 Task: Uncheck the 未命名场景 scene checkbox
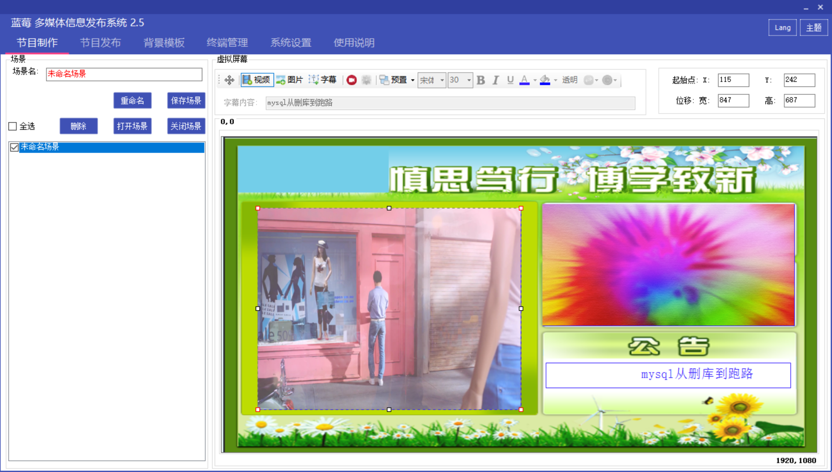[x=14, y=147]
